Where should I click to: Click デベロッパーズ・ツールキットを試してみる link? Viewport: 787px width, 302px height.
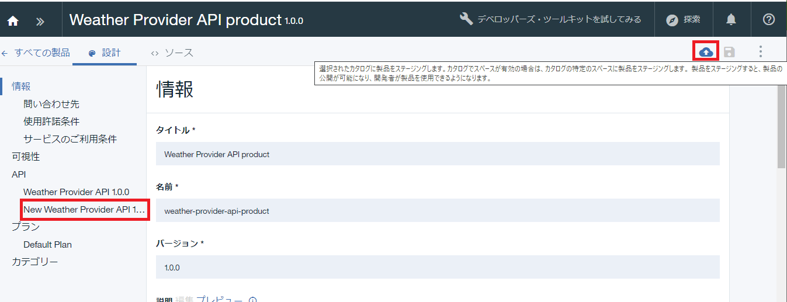(x=550, y=19)
